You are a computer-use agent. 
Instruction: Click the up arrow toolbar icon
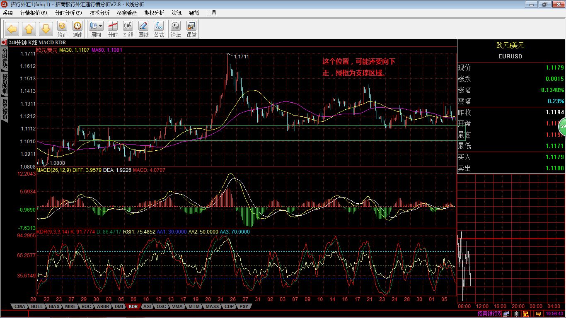(x=29, y=29)
